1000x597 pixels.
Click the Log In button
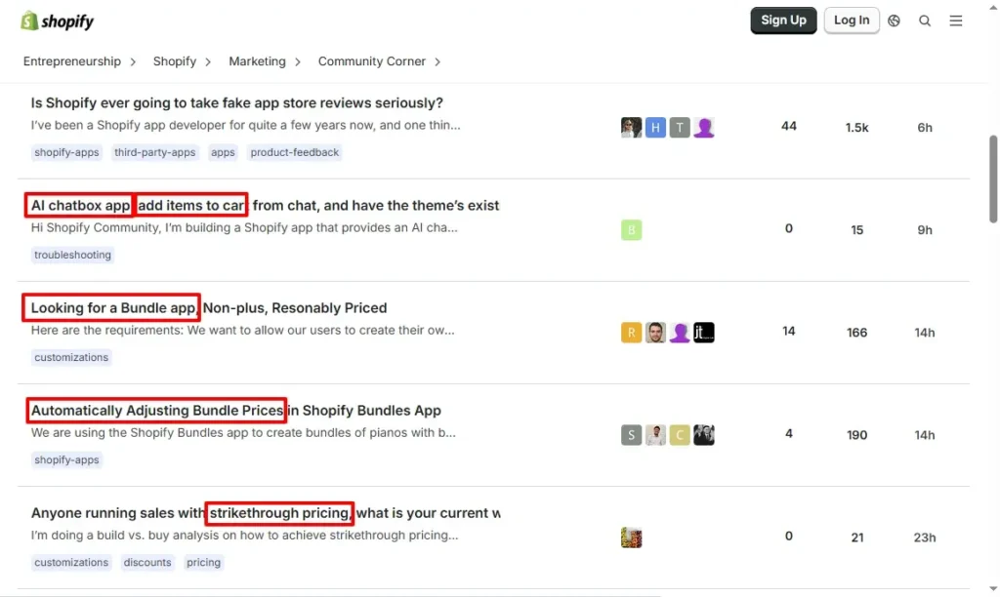point(851,20)
